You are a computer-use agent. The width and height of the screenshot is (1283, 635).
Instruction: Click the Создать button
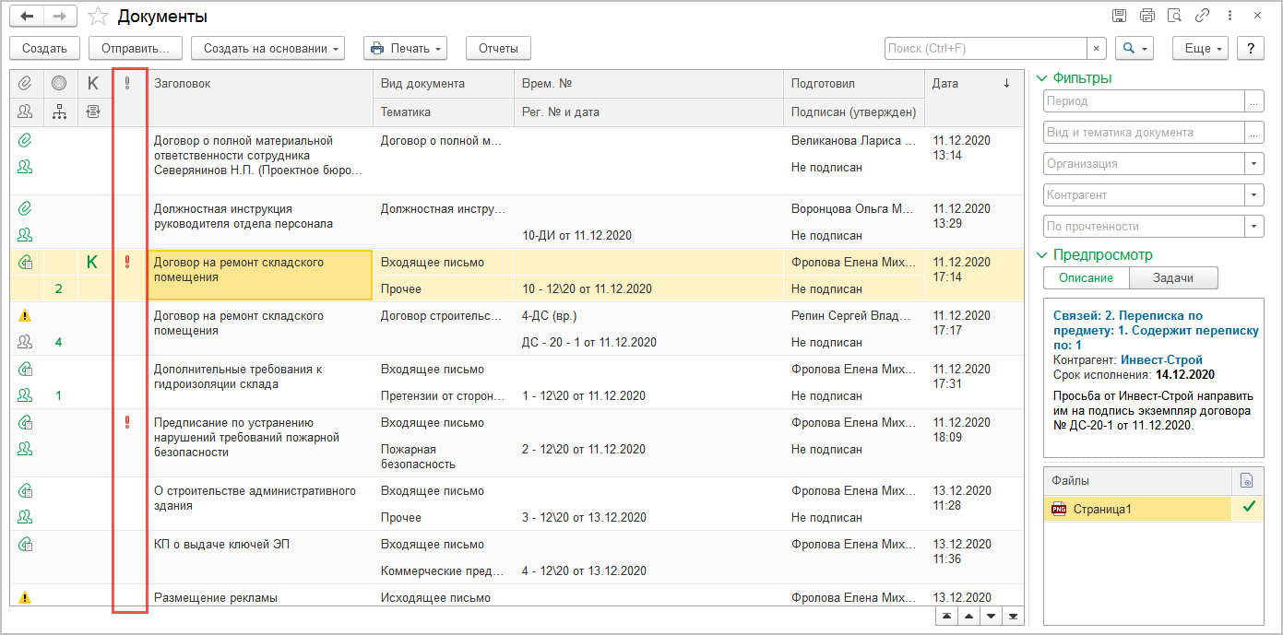44,49
